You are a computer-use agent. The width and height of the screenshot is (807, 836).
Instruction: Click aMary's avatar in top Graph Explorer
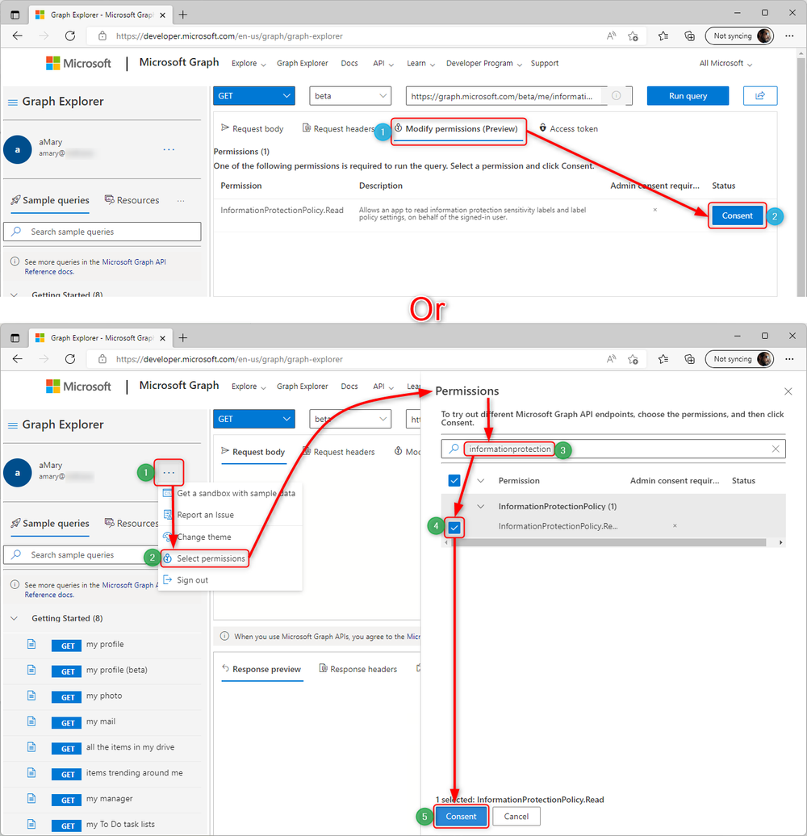click(18, 149)
